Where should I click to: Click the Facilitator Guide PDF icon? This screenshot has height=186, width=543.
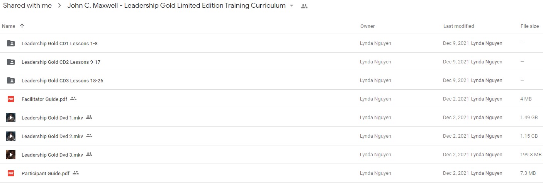coord(11,99)
